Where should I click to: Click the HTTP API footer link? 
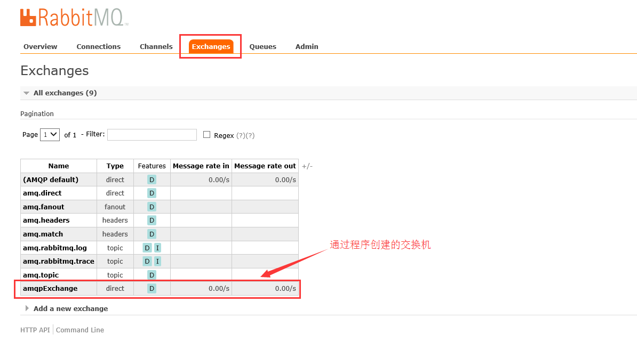35,330
